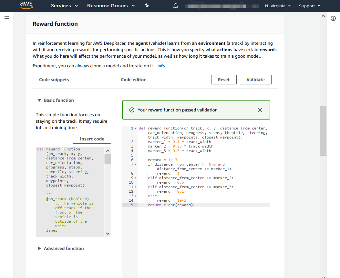Click the code snippet scrollbar down arrow
This screenshot has width=340, height=278.
pos(108,234)
